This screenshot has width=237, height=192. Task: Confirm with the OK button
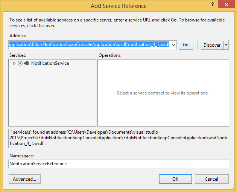(175, 179)
